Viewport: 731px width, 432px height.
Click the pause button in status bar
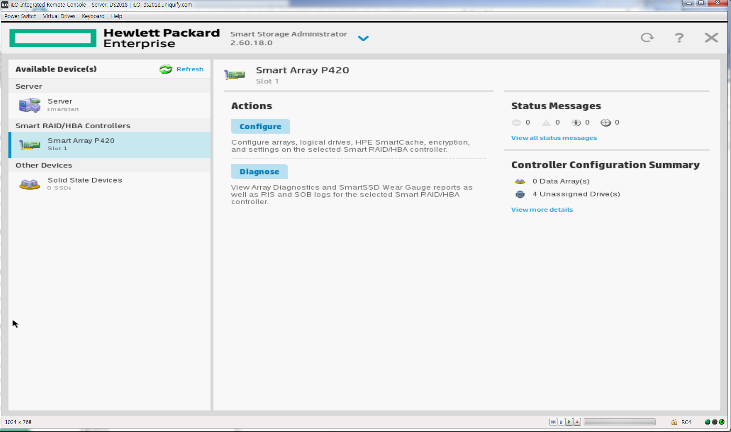point(561,422)
